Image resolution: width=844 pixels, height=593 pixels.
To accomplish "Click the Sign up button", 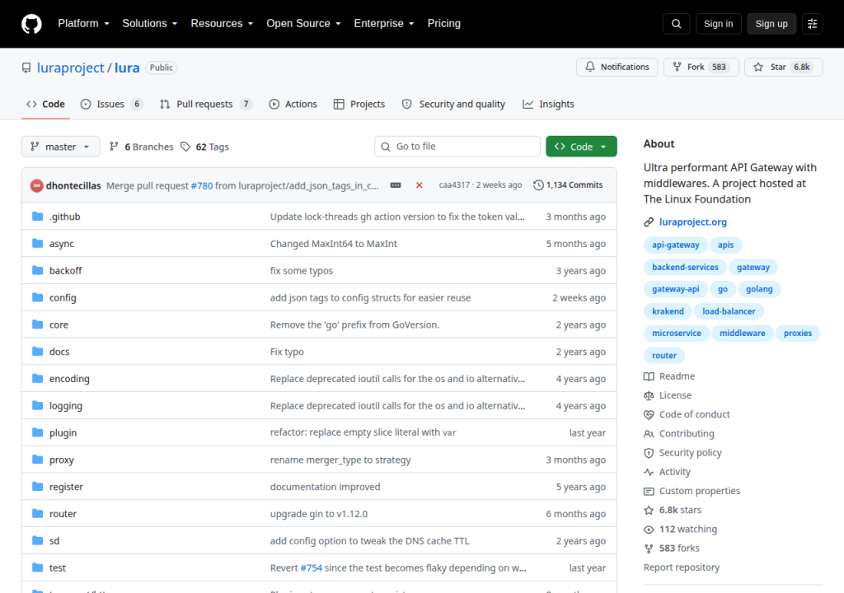I will pyautogui.click(x=771, y=24).
